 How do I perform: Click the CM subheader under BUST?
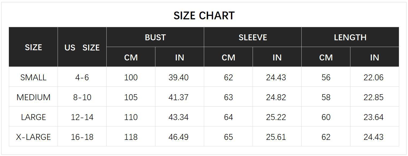pos(131,57)
